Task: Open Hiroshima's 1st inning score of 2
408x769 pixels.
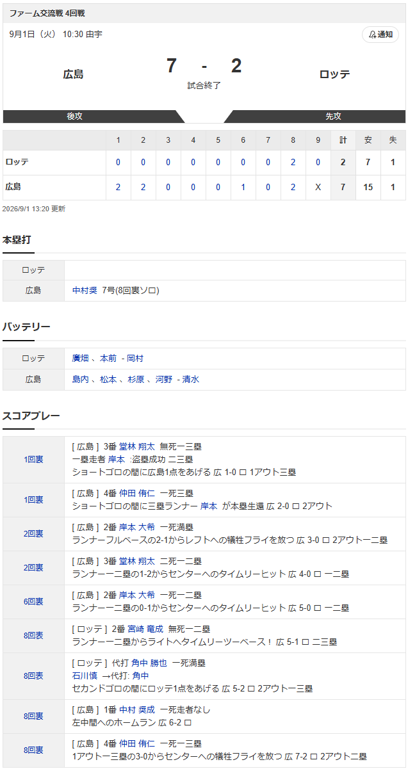Action: click(x=118, y=188)
